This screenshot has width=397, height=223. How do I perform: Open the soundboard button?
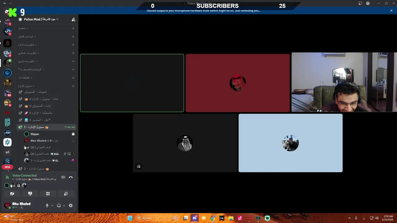coord(66,194)
